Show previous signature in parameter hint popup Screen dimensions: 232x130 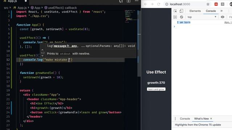point(42,50)
